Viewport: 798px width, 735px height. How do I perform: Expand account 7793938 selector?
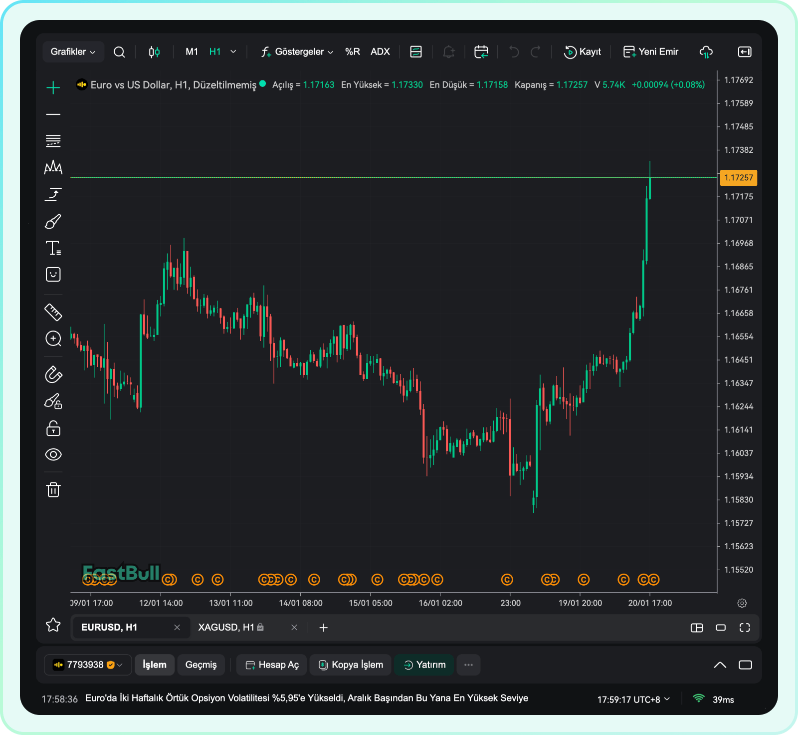[88, 665]
